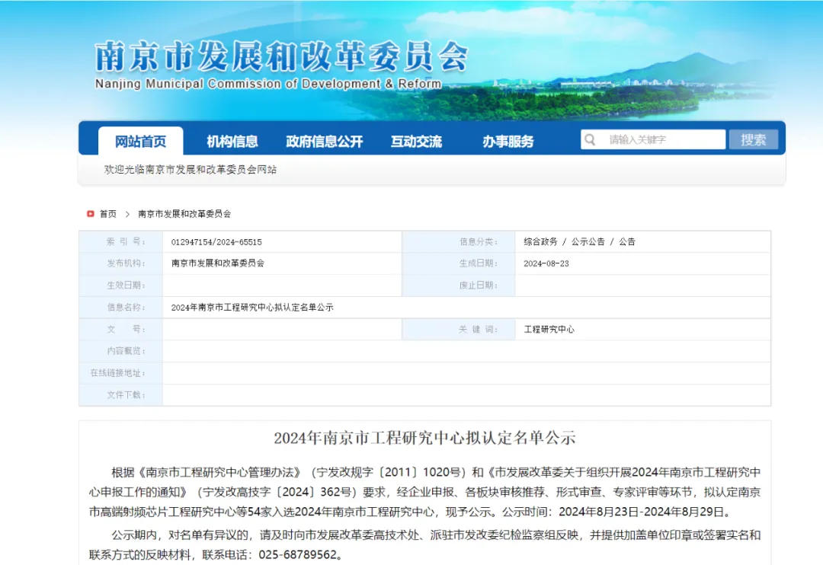Click the 在线链接地址 label cell
This screenshot has height=565, width=823.
[x=121, y=373]
